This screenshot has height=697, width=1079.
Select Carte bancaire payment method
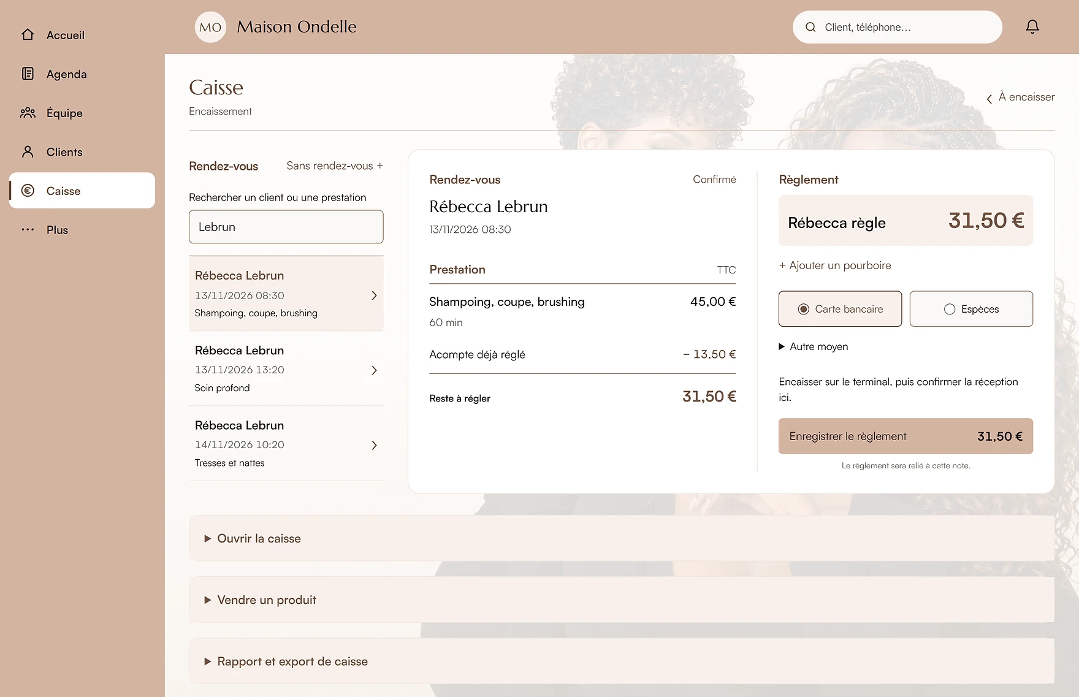840,309
